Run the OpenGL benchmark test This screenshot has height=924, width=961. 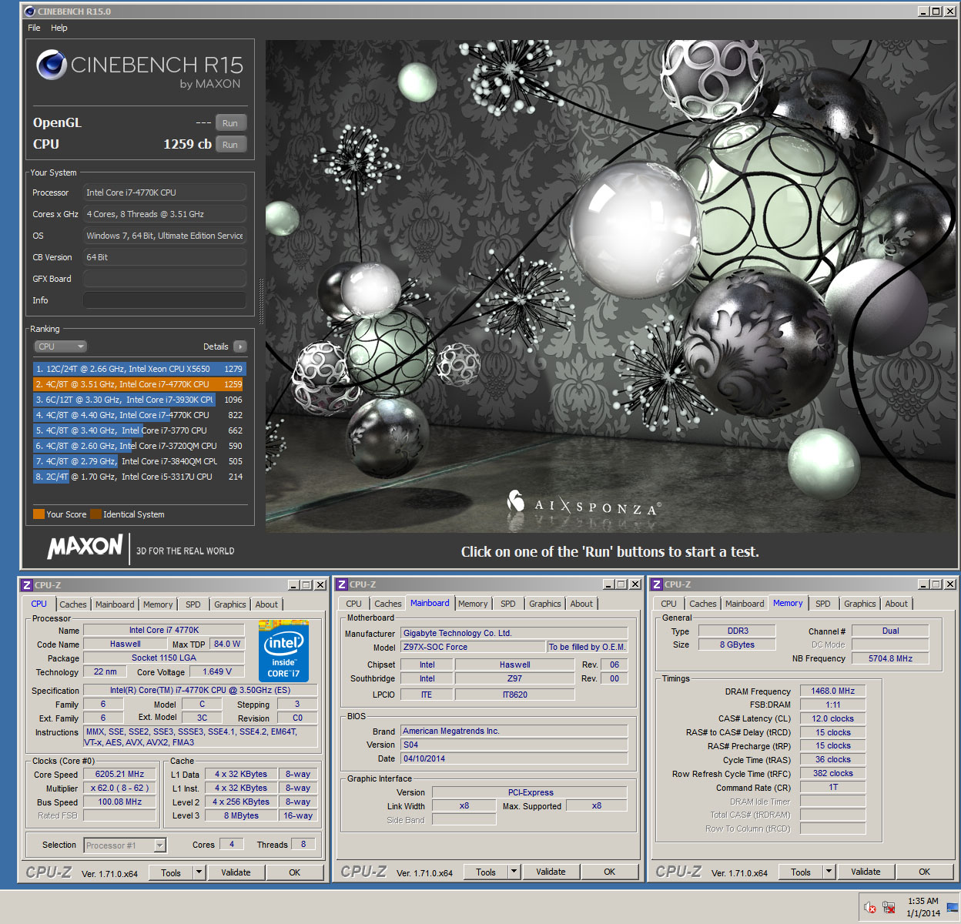coord(230,123)
